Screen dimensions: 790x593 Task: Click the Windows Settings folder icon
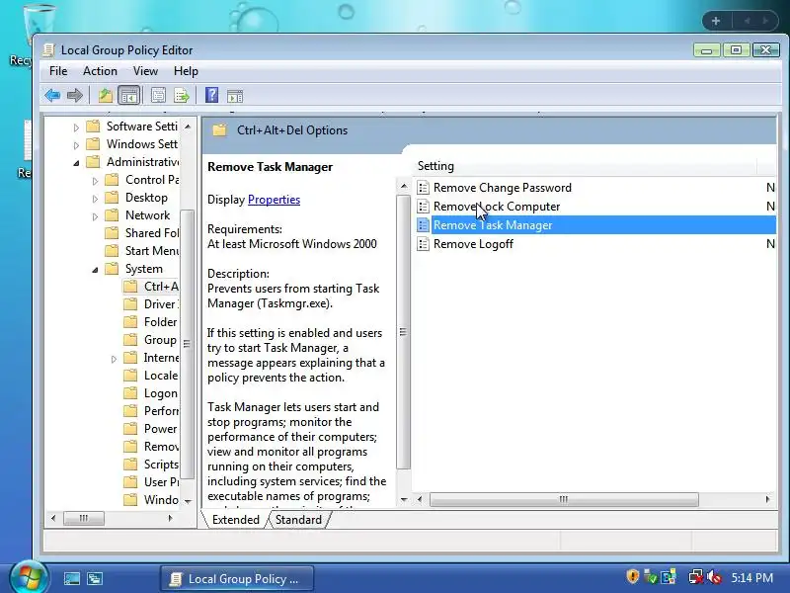click(93, 144)
